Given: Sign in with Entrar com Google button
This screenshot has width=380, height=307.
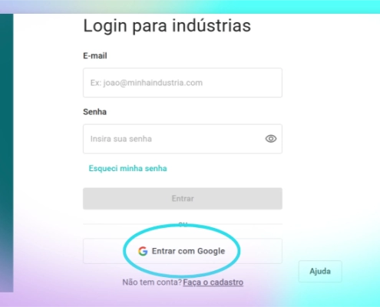Looking at the screenshot, I should coord(183,251).
